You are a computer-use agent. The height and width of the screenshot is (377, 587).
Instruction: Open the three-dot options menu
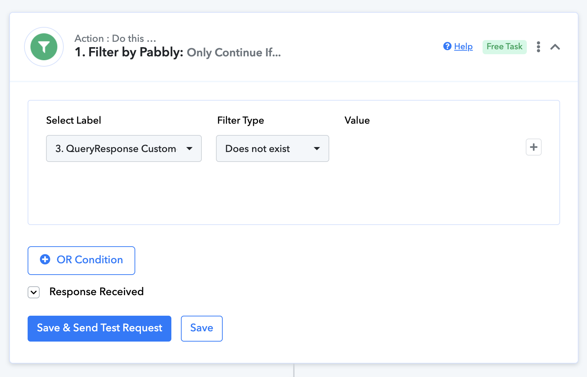point(538,47)
